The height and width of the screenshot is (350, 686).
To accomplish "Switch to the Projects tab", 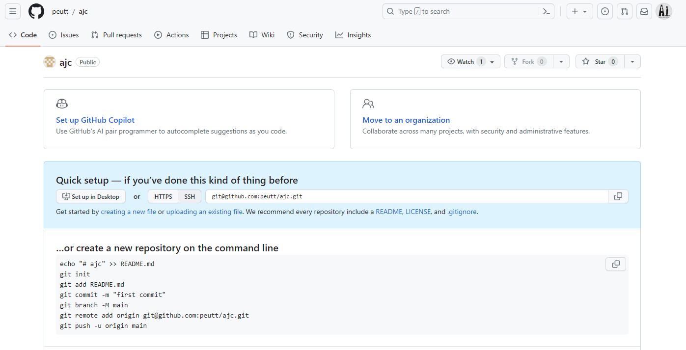I will tap(219, 35).
